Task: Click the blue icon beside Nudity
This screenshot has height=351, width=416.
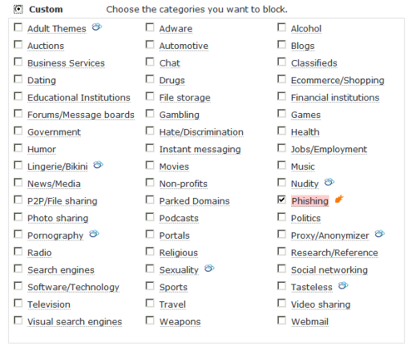Action: tap(329, 182)
